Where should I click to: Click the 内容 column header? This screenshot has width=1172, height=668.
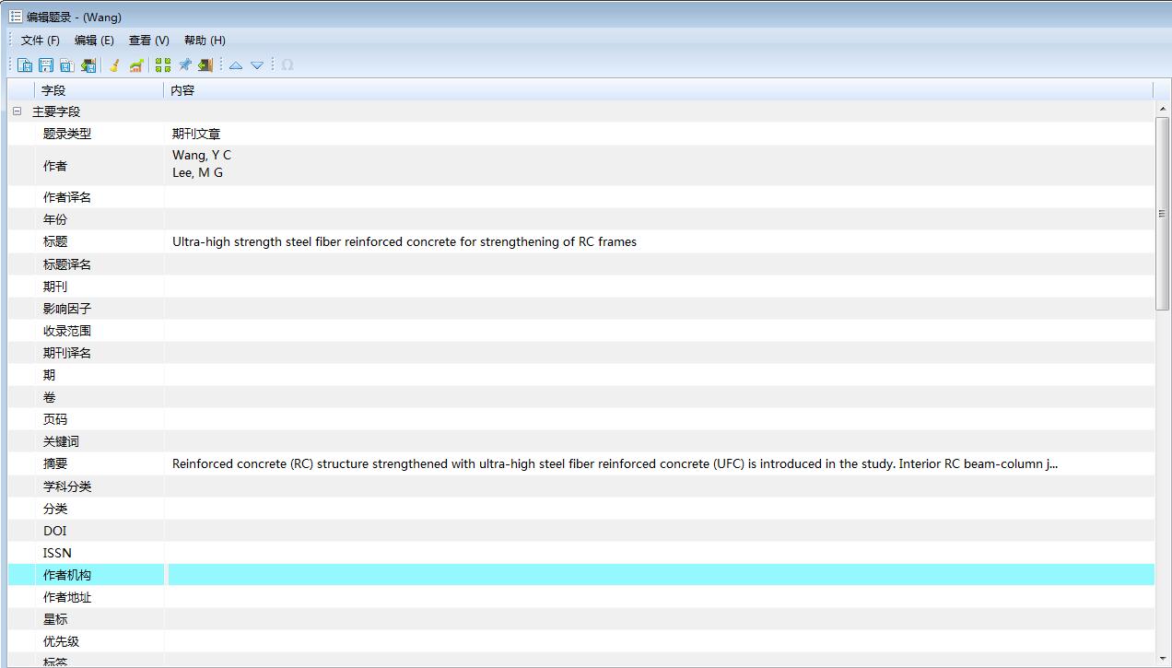659,90
